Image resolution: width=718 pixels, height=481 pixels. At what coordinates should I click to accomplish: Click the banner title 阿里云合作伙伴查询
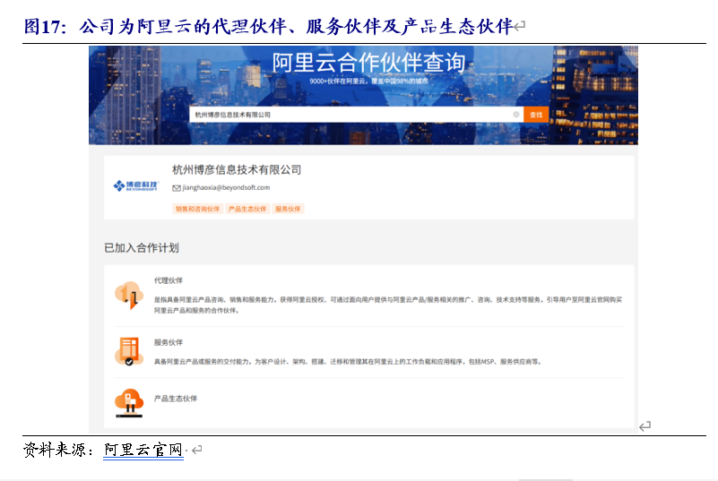click(368, 62)
